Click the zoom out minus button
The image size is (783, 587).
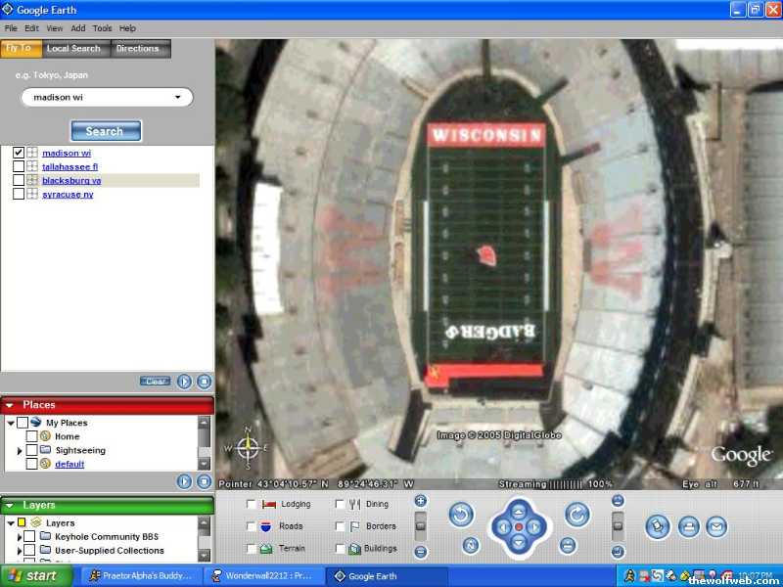tap(421, 552)
